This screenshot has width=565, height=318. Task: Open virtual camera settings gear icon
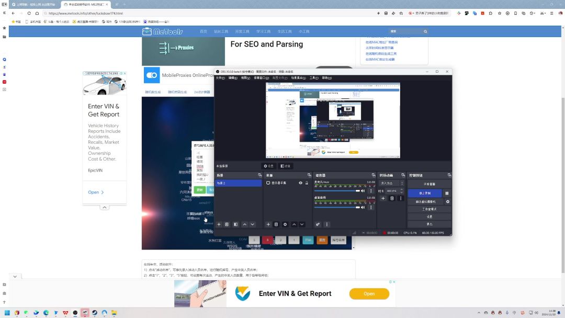point(447,201)
